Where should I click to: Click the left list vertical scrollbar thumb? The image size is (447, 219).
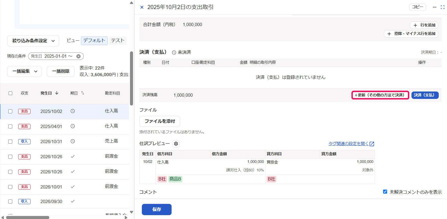tap(131, 78)
